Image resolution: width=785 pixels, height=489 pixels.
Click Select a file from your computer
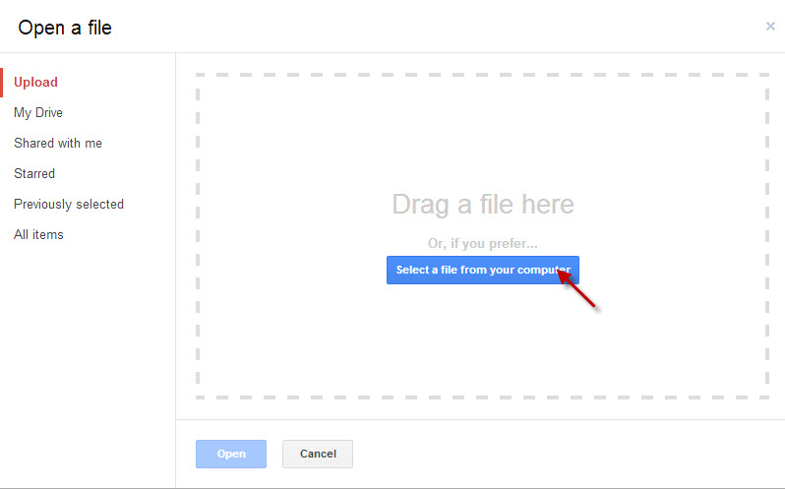(483, 270)
